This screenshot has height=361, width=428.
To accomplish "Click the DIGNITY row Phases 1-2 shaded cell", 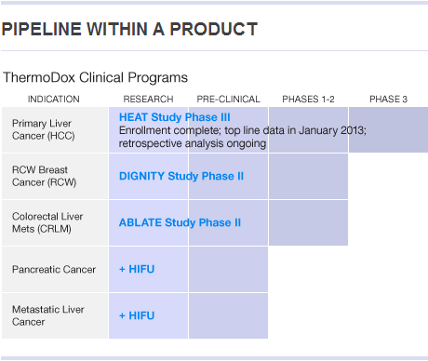I will (x=308, y=176).
